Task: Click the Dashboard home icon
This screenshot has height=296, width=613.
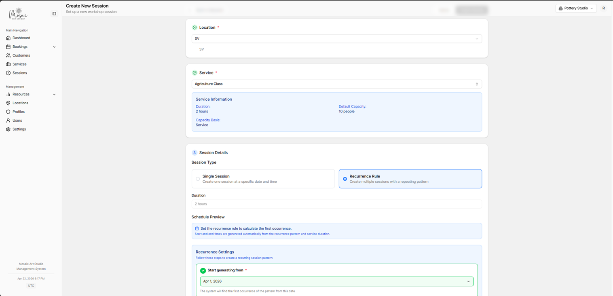Action: [x=8, y=38]
